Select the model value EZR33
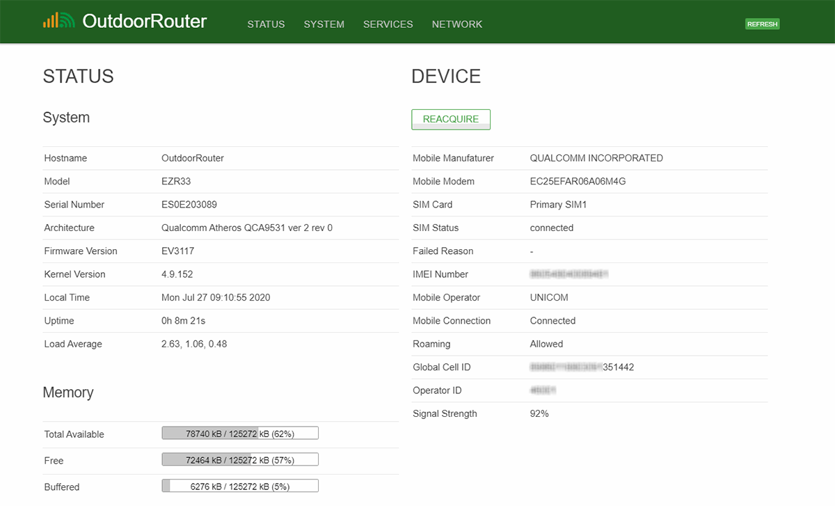This screenshot has width=835, height=506. (176, 181)
